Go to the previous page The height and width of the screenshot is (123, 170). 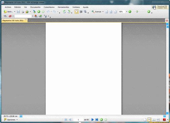(70, 120)
